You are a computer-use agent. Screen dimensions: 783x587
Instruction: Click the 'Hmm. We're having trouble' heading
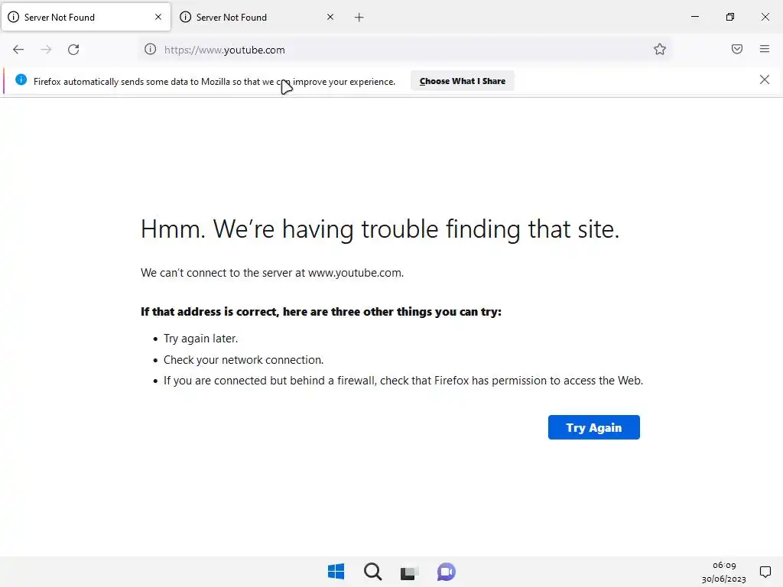pos(380,229)
